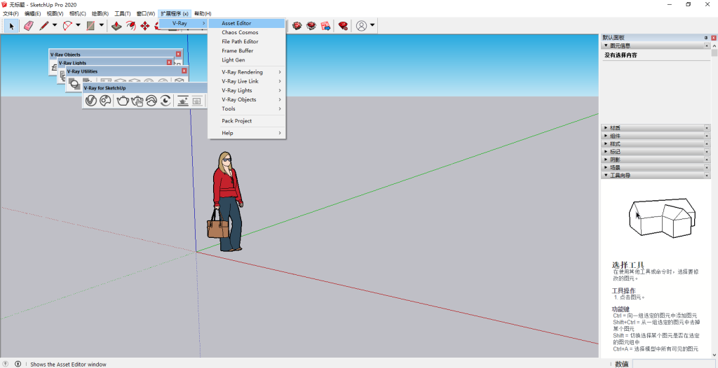Select the arrow Select tool in the toolbar
The height and width of the screenshot is (368, 718).
(x=11, y=26)
